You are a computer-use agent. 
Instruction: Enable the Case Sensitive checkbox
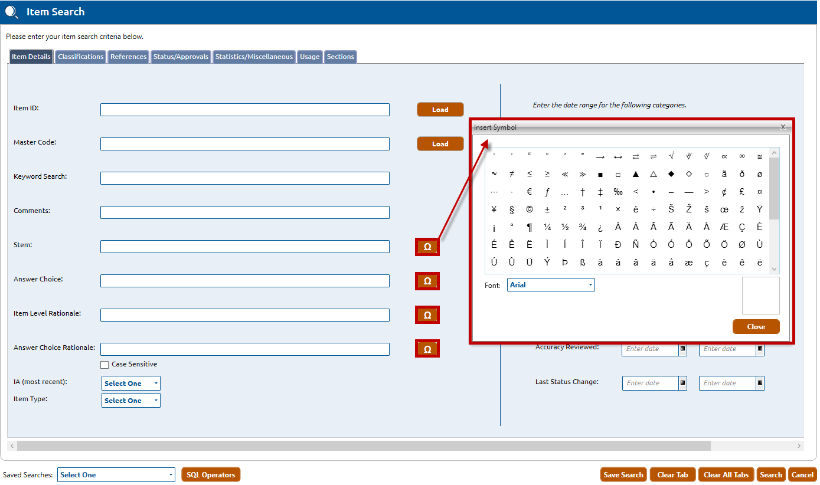(x=104, y=365)
